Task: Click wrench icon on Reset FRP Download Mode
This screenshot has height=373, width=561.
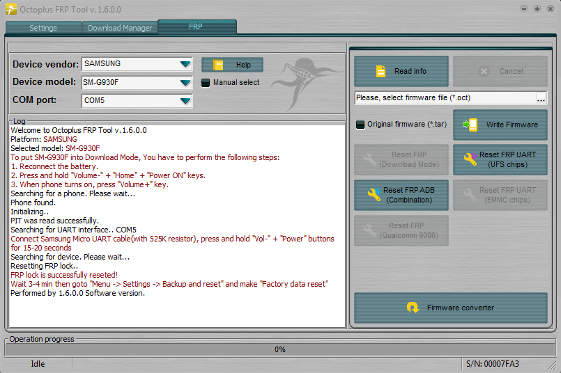Action: (369, 159)
